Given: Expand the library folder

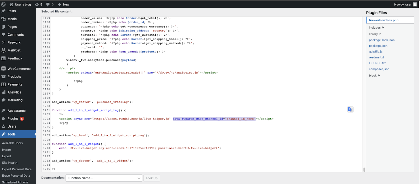Looking at the screenshot, I should coord(375,34).
